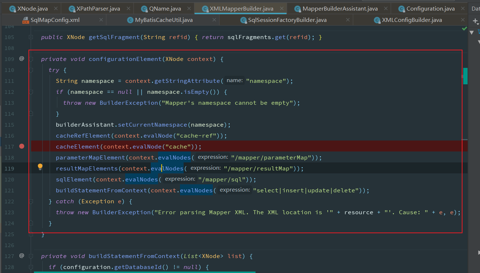Click sqlElement call on line 120
The image size is (480, 273).
(x=74, y=180)
